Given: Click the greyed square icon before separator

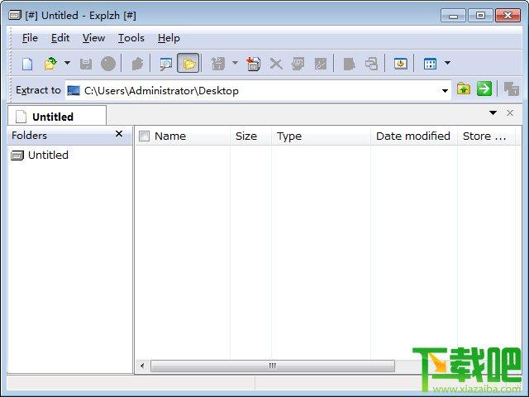Looking at the screenshot, I should (320, 64).
